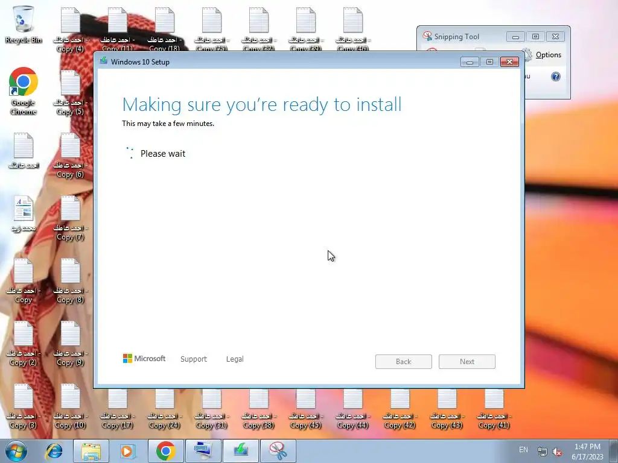Minimize the Windows 10 Setup window
The height and width of the screenshot is (463, 618).
(470, 62)
